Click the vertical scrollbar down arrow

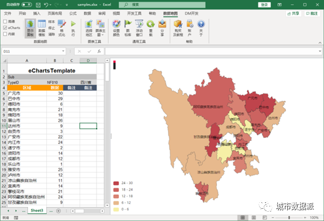click(107, 205)
